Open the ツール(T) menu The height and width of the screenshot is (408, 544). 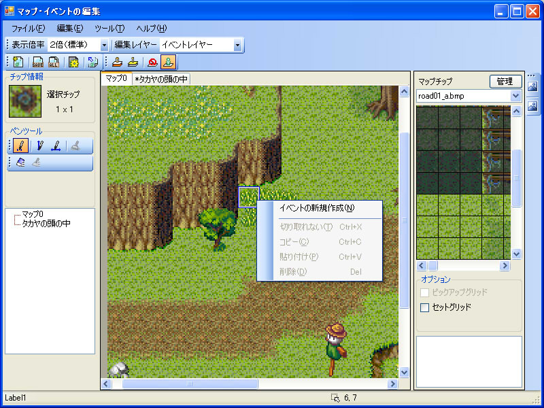(109, 29)
